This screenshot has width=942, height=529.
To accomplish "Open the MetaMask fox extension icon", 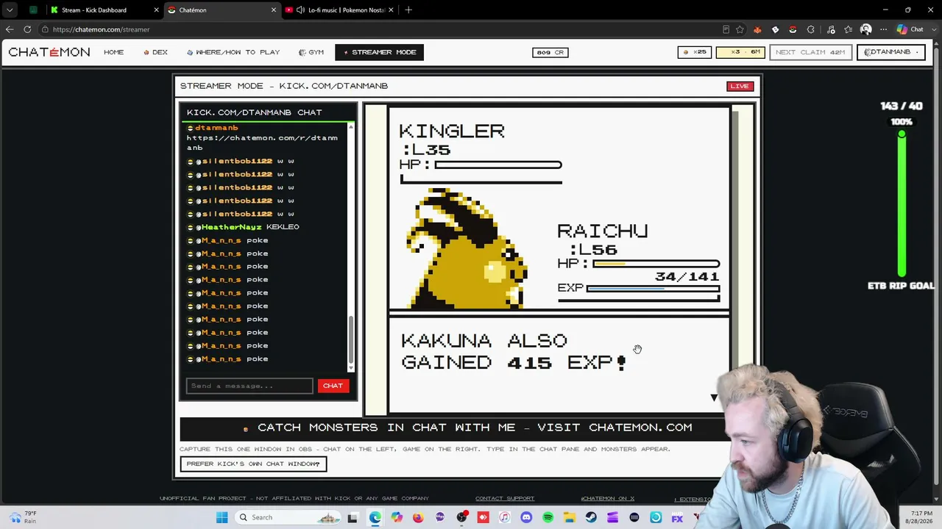I will 757,29.
